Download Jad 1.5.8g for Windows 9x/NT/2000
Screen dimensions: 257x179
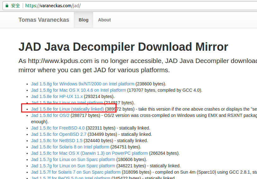click(83, 84)
